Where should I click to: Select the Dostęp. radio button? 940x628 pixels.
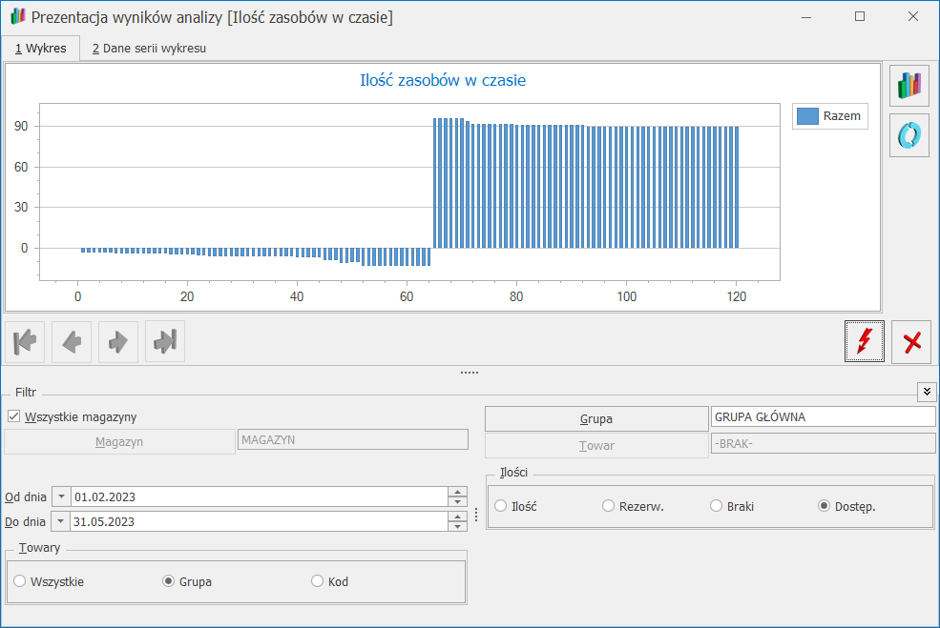click(x=824, y=506)
